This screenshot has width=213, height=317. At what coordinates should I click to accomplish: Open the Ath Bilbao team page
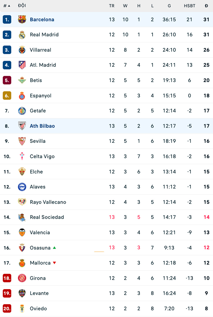tap(42, 126)
